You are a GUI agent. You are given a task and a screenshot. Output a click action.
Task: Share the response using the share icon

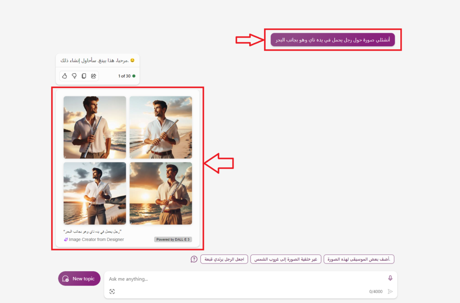[93, 76]
